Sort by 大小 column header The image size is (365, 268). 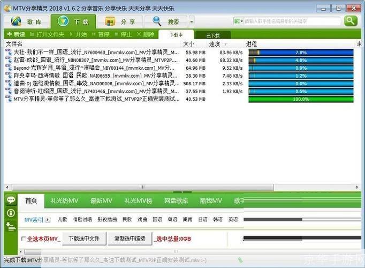[x=188, y=44]
